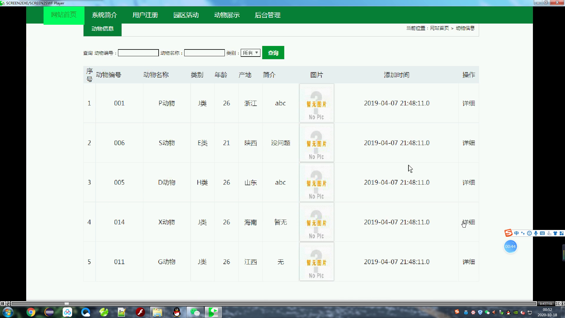
Task: Click the E类 category cell
Action: point(202,143)
